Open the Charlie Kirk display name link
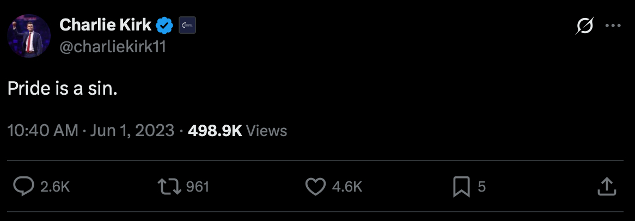This screenshot has height=221, width=635. click(x=105, y=24)
